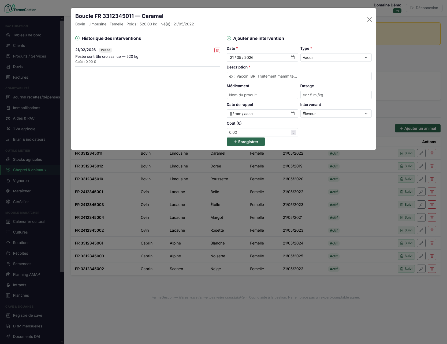Open the Intervenant dropdown showing Éleveur
This screenshot has height=344, width=447.
336,114
